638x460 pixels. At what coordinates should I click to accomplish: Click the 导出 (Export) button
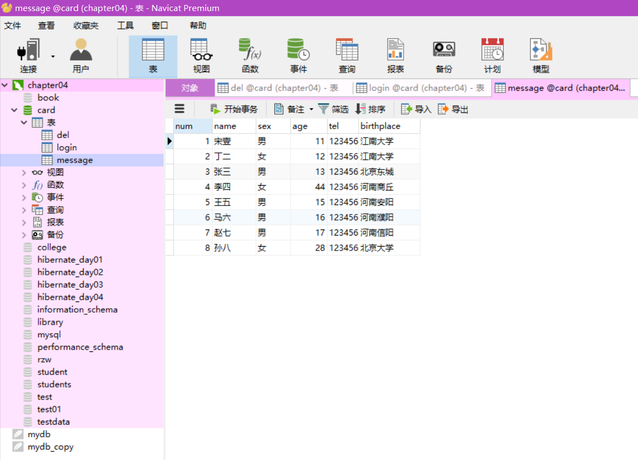click(x=453, y=109)
